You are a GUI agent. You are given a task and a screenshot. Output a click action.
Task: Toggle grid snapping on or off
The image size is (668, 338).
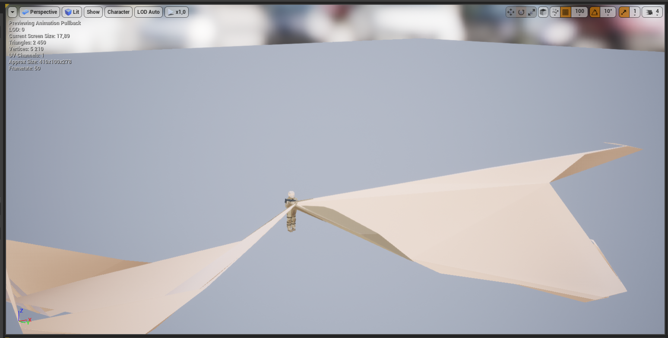click(565, 12)
